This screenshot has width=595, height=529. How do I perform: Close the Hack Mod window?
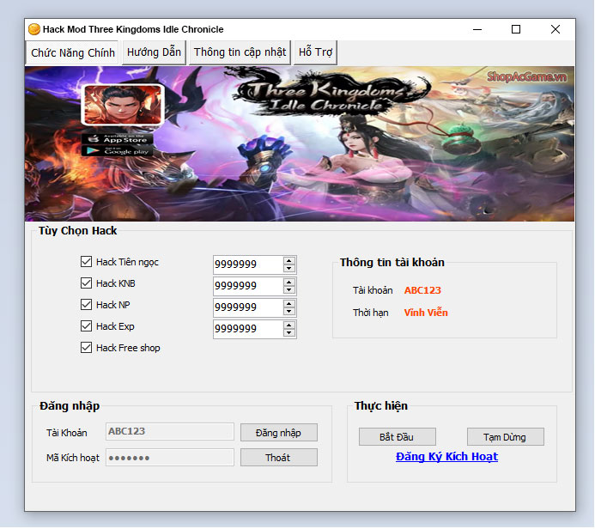(556, 29)
